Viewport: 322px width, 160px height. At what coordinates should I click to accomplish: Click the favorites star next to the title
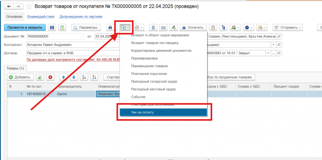click(29, 6)
